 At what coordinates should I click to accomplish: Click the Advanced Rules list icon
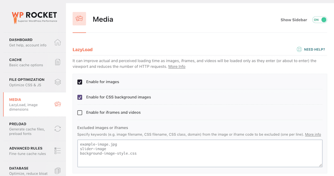[58, 151]
